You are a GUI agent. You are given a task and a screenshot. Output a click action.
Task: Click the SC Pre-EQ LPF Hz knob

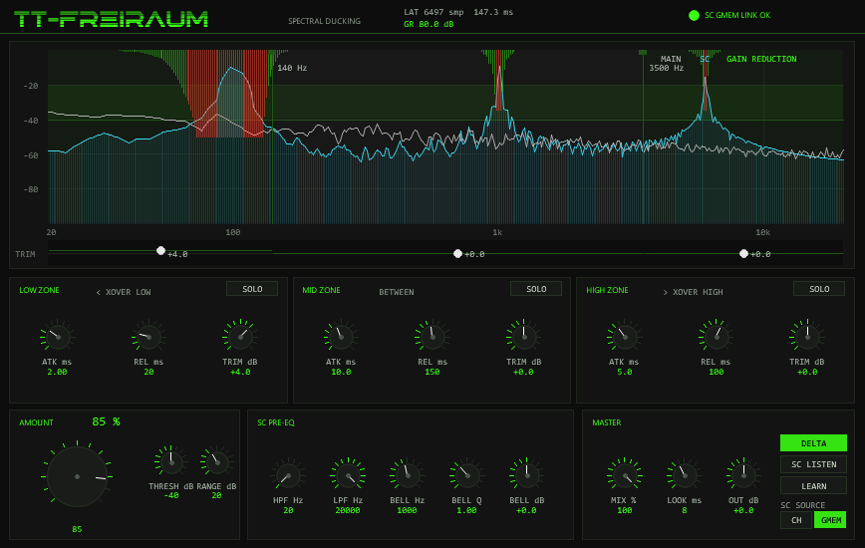[348, 475]
